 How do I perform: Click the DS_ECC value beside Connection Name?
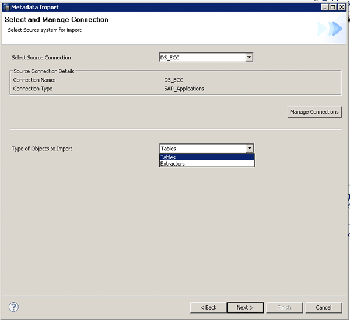[174, 79]
